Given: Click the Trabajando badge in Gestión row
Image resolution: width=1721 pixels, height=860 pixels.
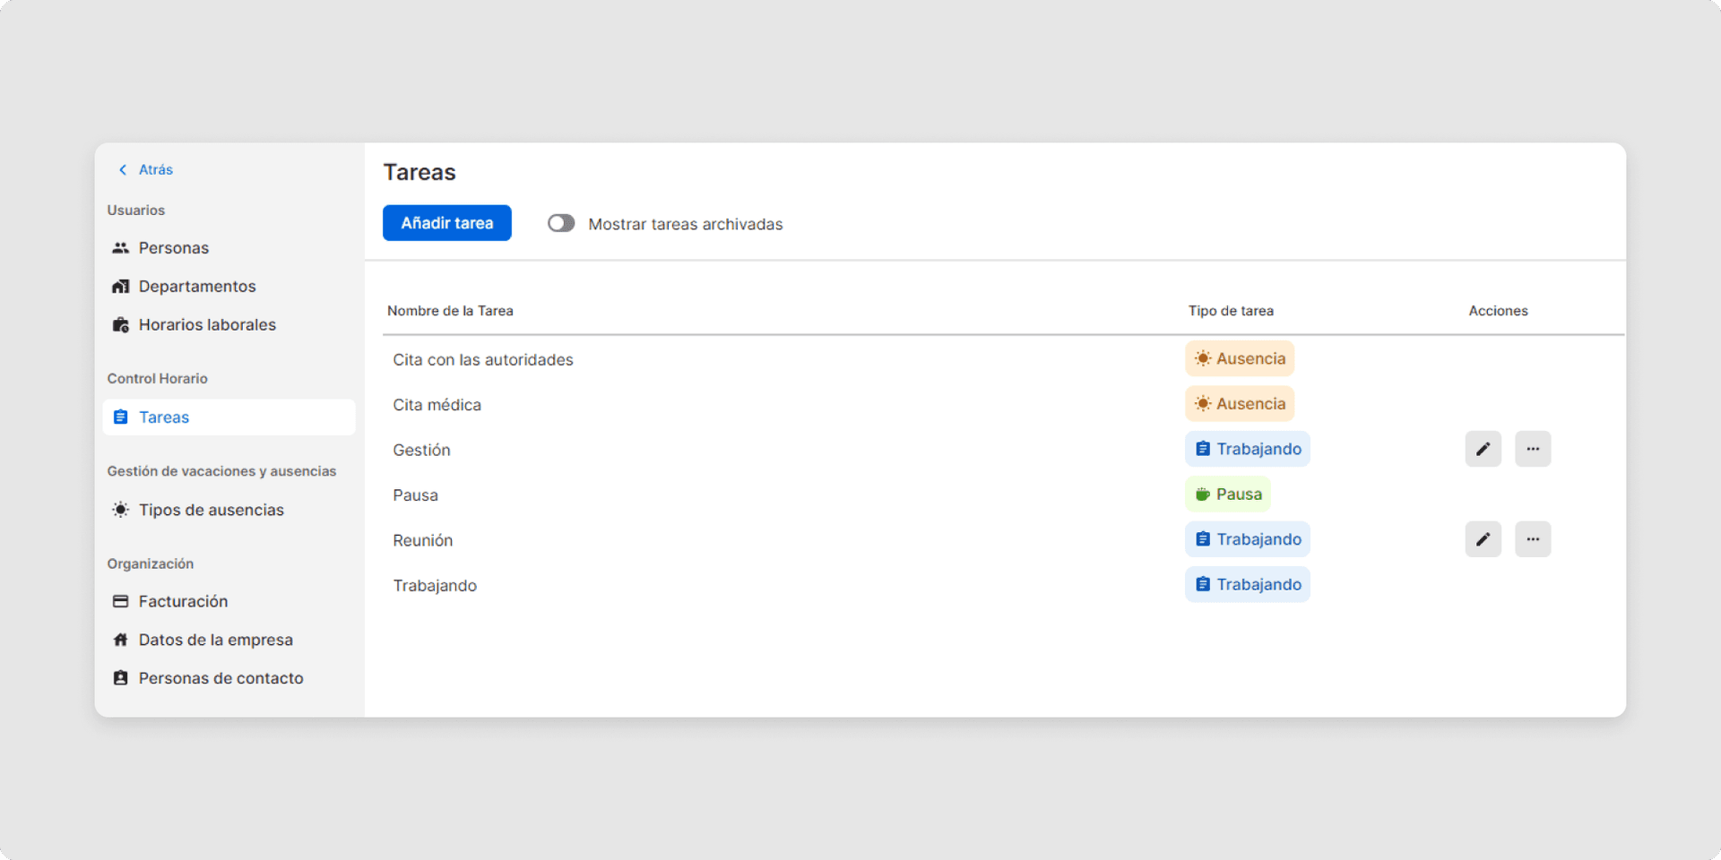Looking at the screenshot, I should [x=1248, y=449].
